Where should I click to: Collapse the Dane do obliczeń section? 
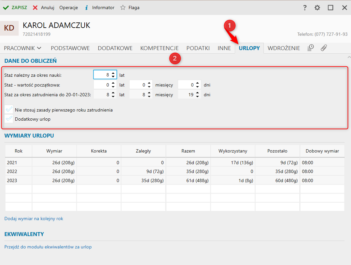(x=349, y=57)
